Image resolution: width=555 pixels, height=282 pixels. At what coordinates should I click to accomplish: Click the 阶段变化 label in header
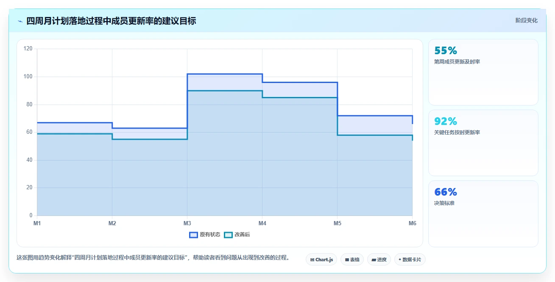click(x=526, y=20)
